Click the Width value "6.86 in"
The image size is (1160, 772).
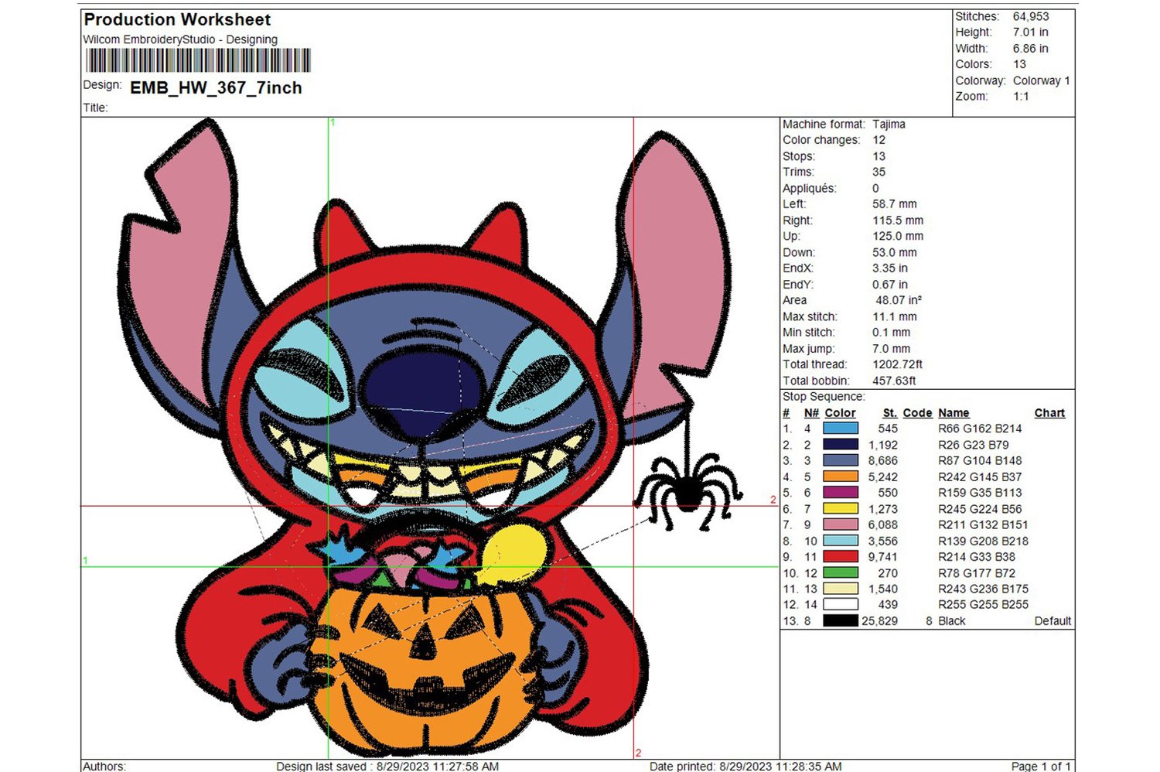point(1031,49)
